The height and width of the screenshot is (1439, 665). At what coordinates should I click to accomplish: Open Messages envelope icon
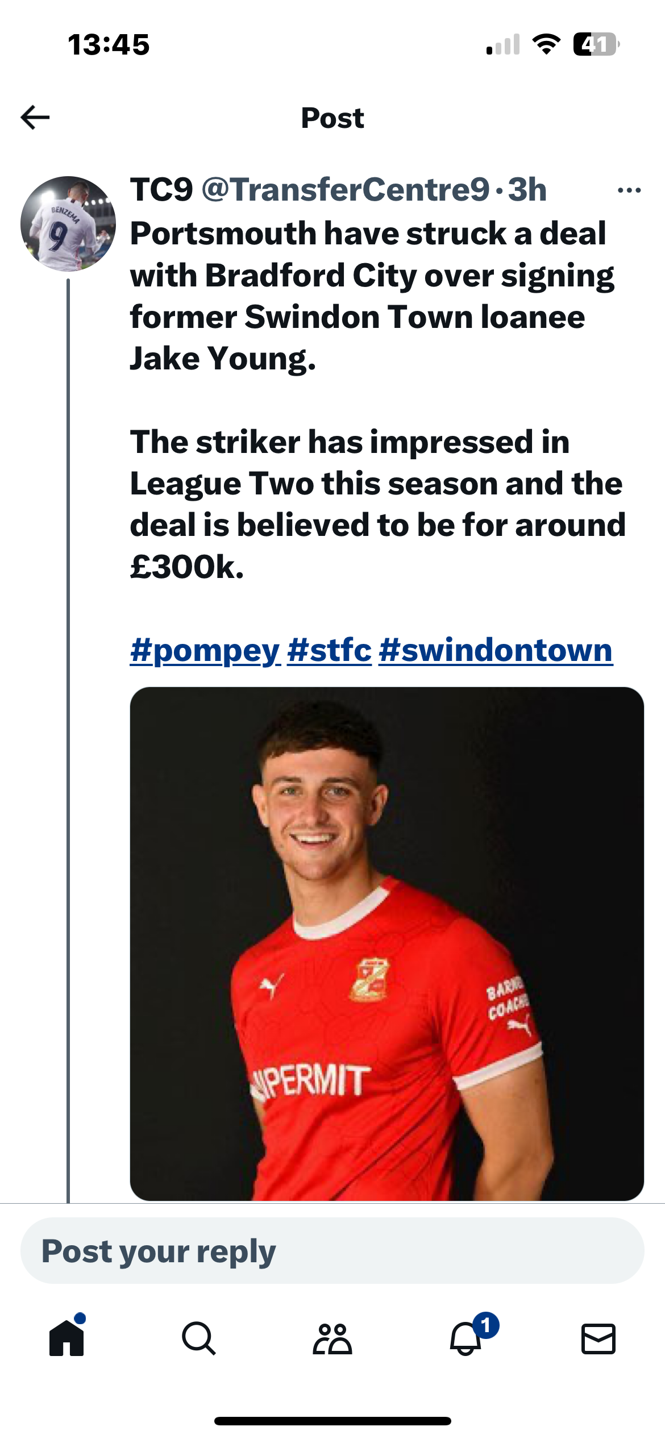point(598,1338)
